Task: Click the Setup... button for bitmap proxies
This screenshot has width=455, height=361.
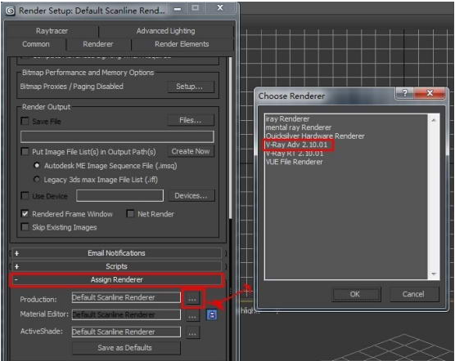Action: [x=190, y=87]
